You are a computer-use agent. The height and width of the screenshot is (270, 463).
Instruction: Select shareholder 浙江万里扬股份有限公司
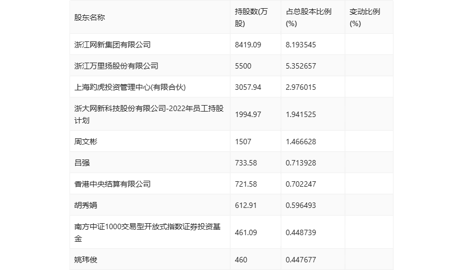(x=116, y=66)
